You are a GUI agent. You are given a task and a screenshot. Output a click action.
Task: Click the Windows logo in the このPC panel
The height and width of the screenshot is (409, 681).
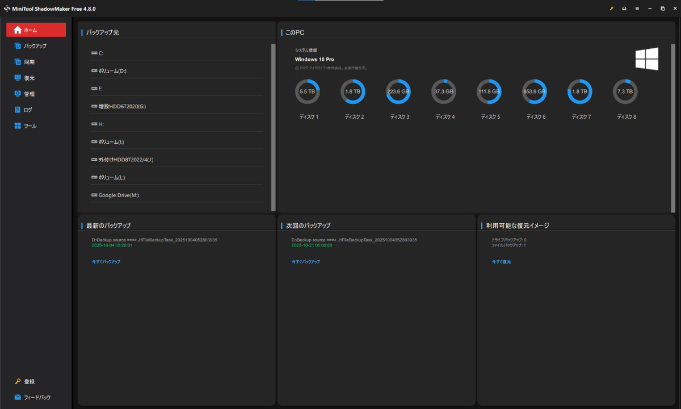coord(647,59)
